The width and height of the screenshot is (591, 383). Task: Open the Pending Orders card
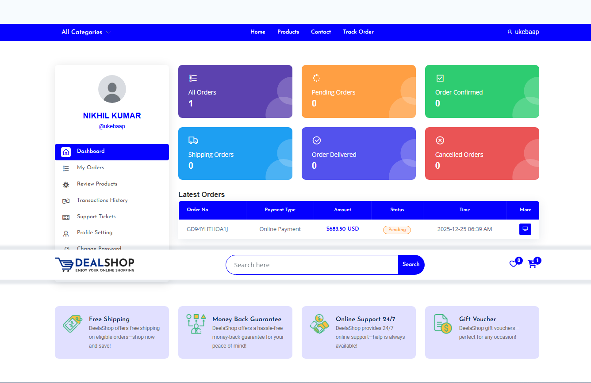(358, 91)
